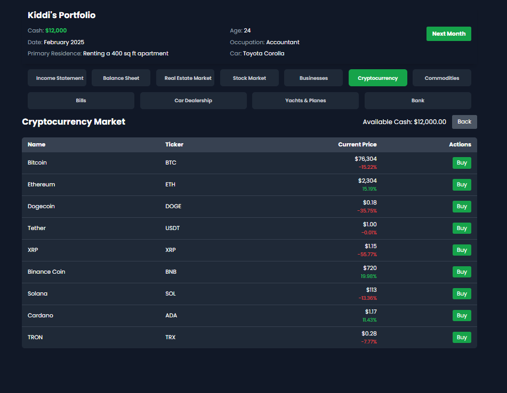This screenshot has width=507, height=393.
Task: Go to the Bank tab
Action: 418,101
